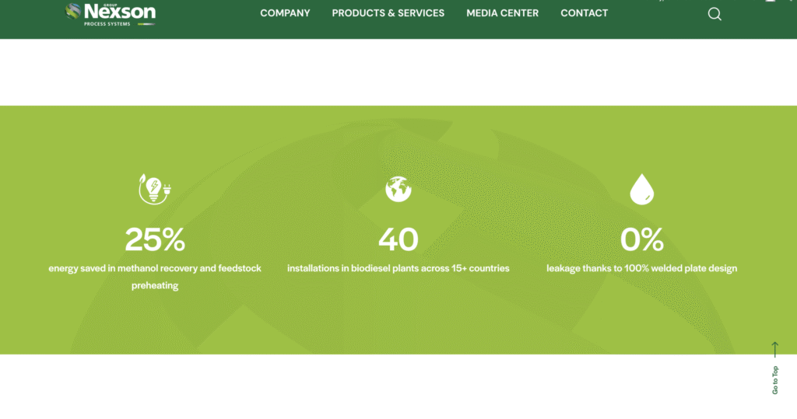The image size is (797, 419).
Task: Click the globe icon above 40
Action: (x=398, y=189)
